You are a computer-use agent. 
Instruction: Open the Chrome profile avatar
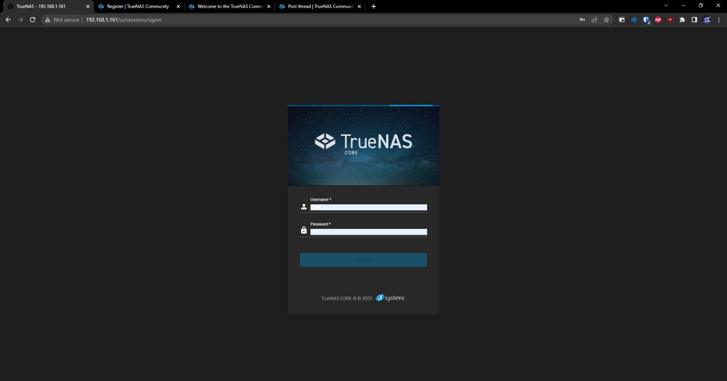[x=707, y=20]
